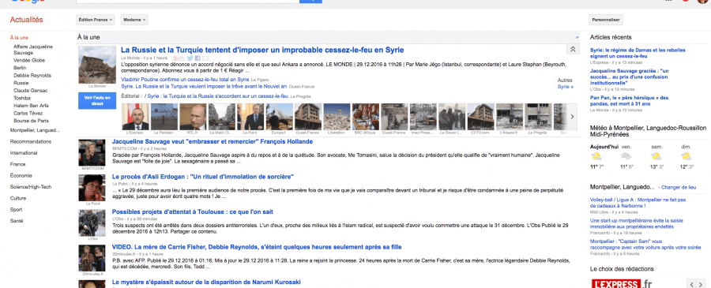Share the top story on Google+

click(x=179, y=58)
